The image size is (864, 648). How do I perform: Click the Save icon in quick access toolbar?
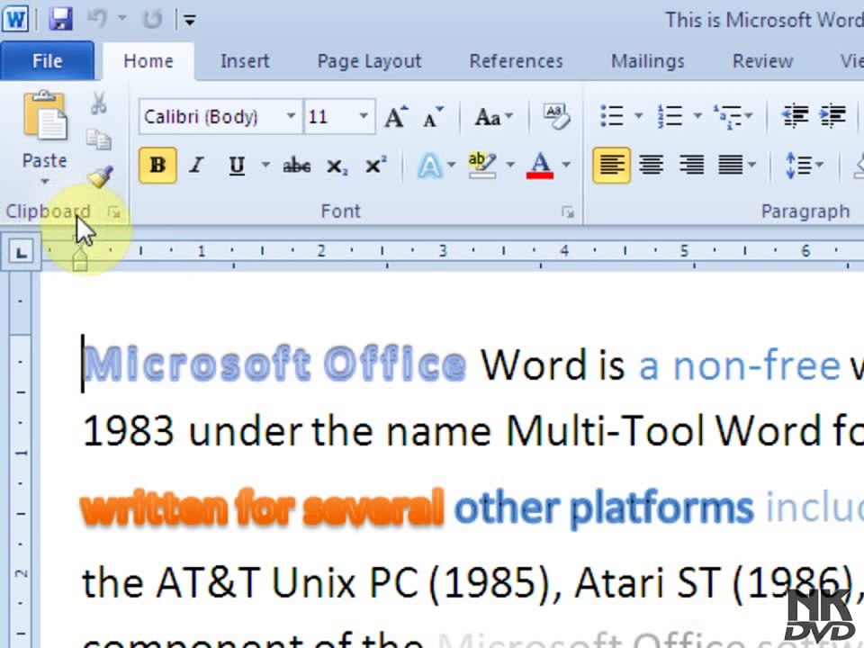click(x=60, y=20)
